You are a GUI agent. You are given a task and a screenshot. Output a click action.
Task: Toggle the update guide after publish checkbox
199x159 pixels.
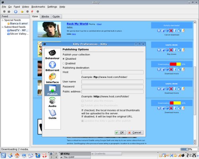tap(82, 121)
